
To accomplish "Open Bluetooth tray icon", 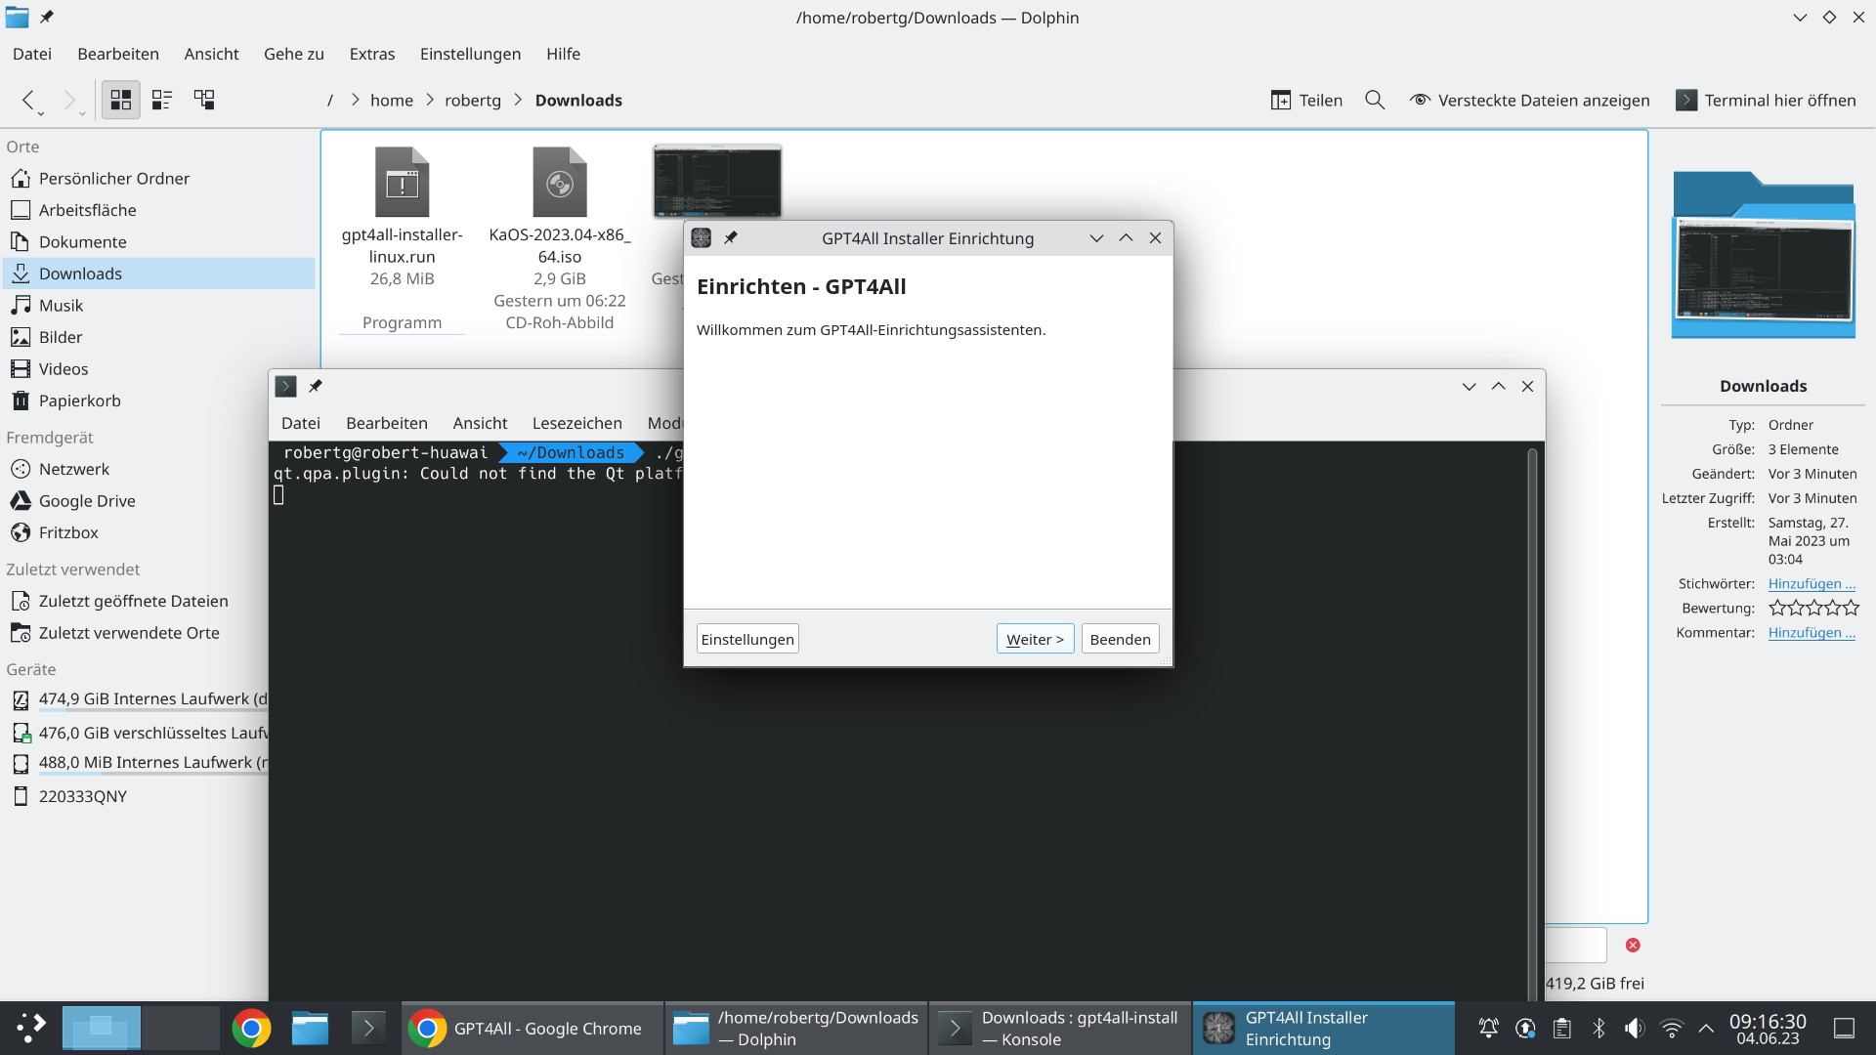I will [1599, 1028].
